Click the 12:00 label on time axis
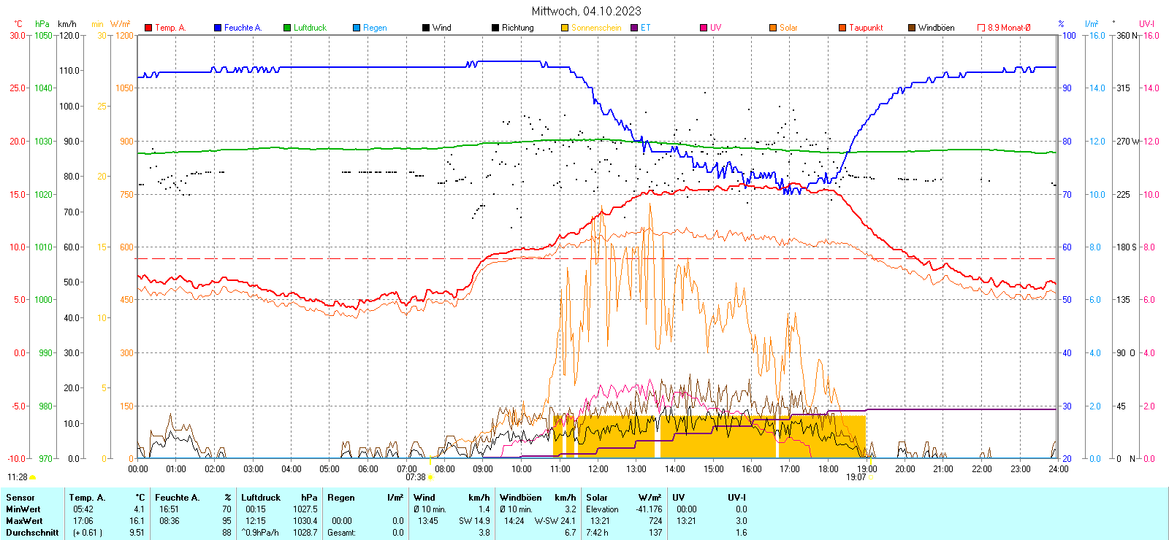The width and height of the screenshot is (1169, 540). pos(598,469)
